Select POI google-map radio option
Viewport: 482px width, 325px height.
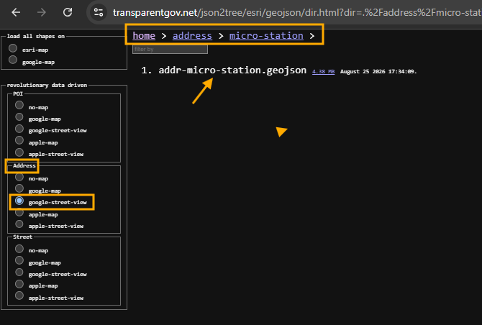tap(19, 116)
